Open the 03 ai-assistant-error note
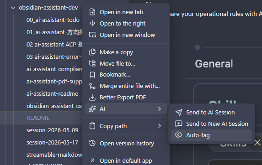Image resolution: width=262 pixels, height=165 pixels. click(54, 57)
